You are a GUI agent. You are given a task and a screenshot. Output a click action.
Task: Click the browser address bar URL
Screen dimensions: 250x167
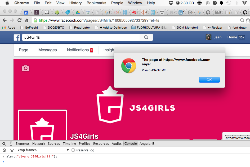[x=99, y=20]
